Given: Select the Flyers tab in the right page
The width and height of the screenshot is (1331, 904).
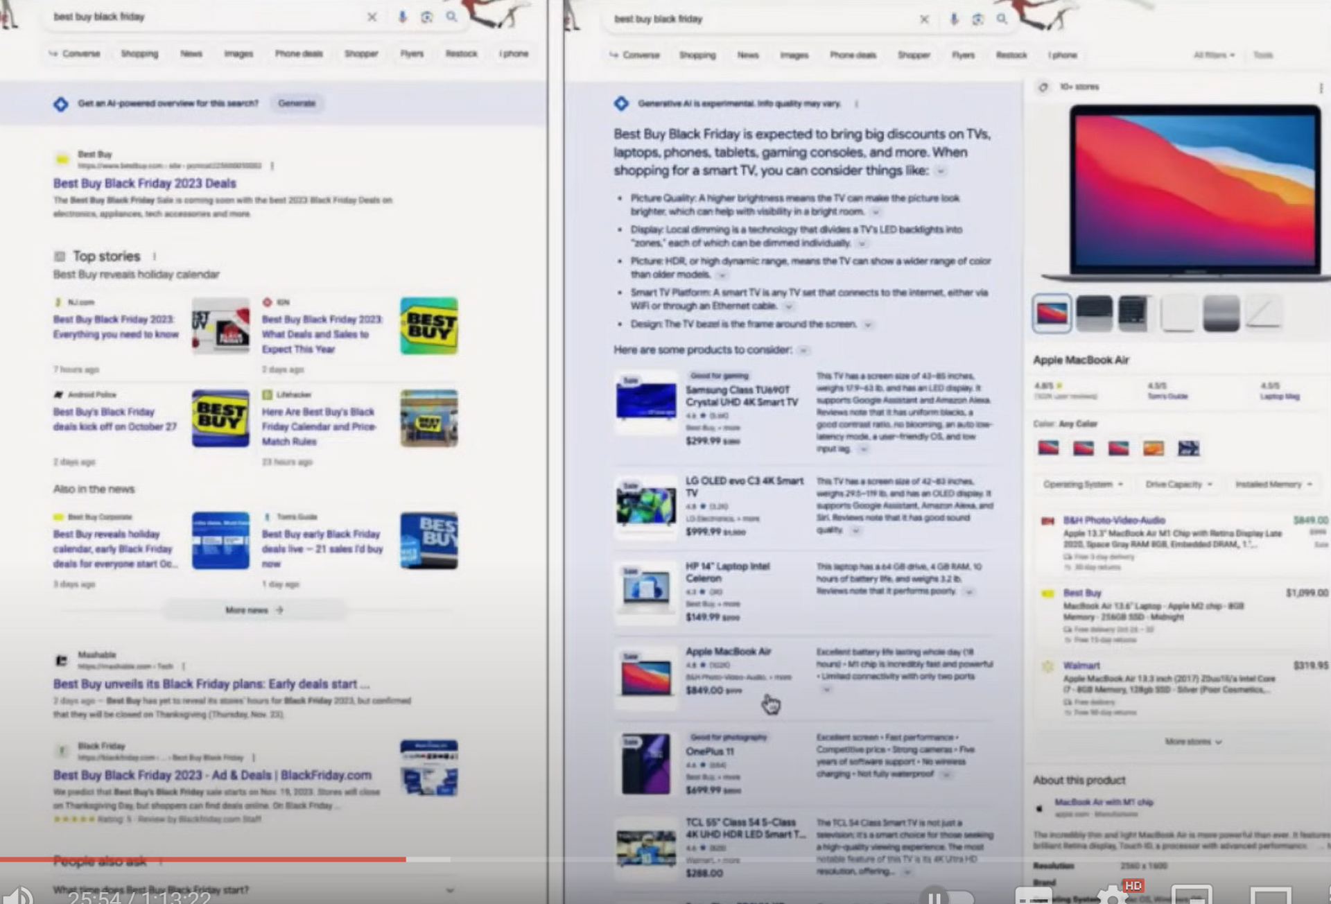Looking at the screenshot, I should (x=963, y=55).
